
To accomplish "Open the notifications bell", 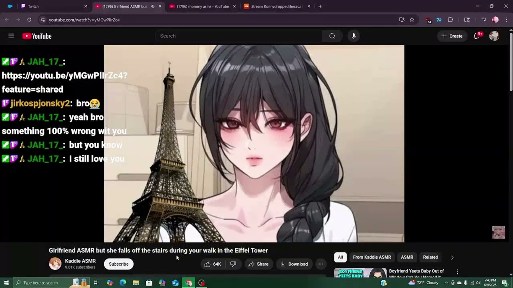I will tap(476, 36).
